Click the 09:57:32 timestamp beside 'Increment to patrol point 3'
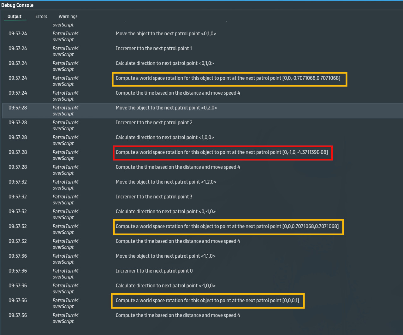 click(18, 197)
